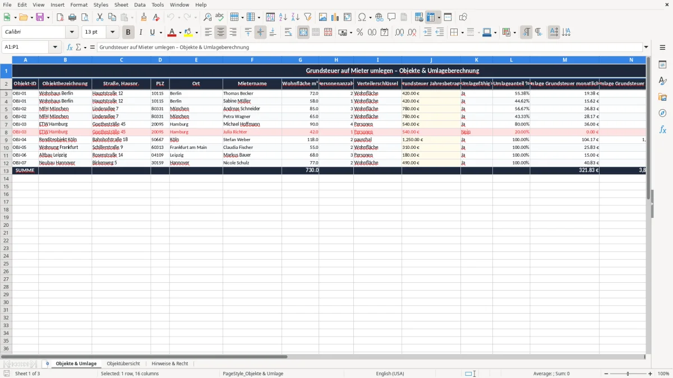Viewport: 673px width, 378px height.
Task: Toggle Italic formatting
Action: 141,32
